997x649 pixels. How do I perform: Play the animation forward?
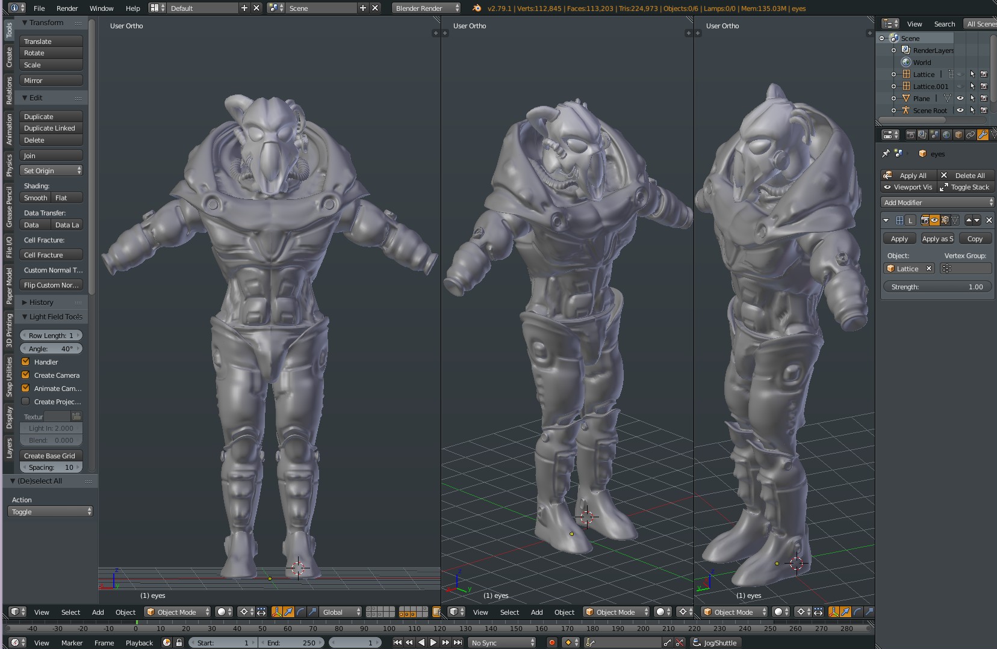click(x=433, y=642)
